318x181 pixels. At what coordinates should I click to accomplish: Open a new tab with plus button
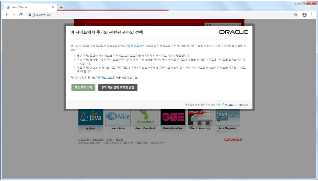coord(61,7)
